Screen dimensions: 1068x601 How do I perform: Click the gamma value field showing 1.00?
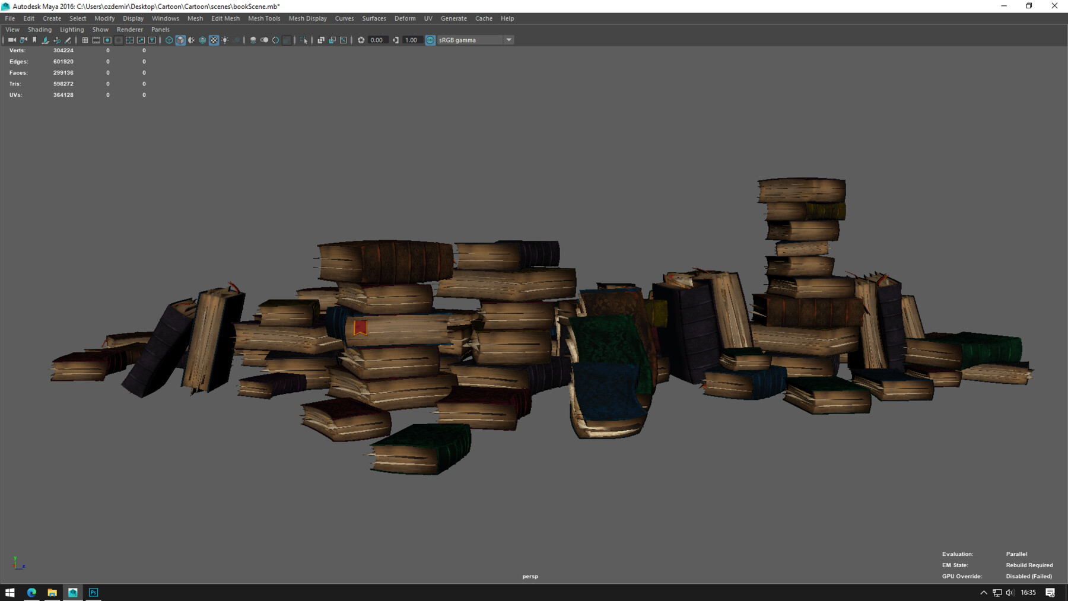411,40
